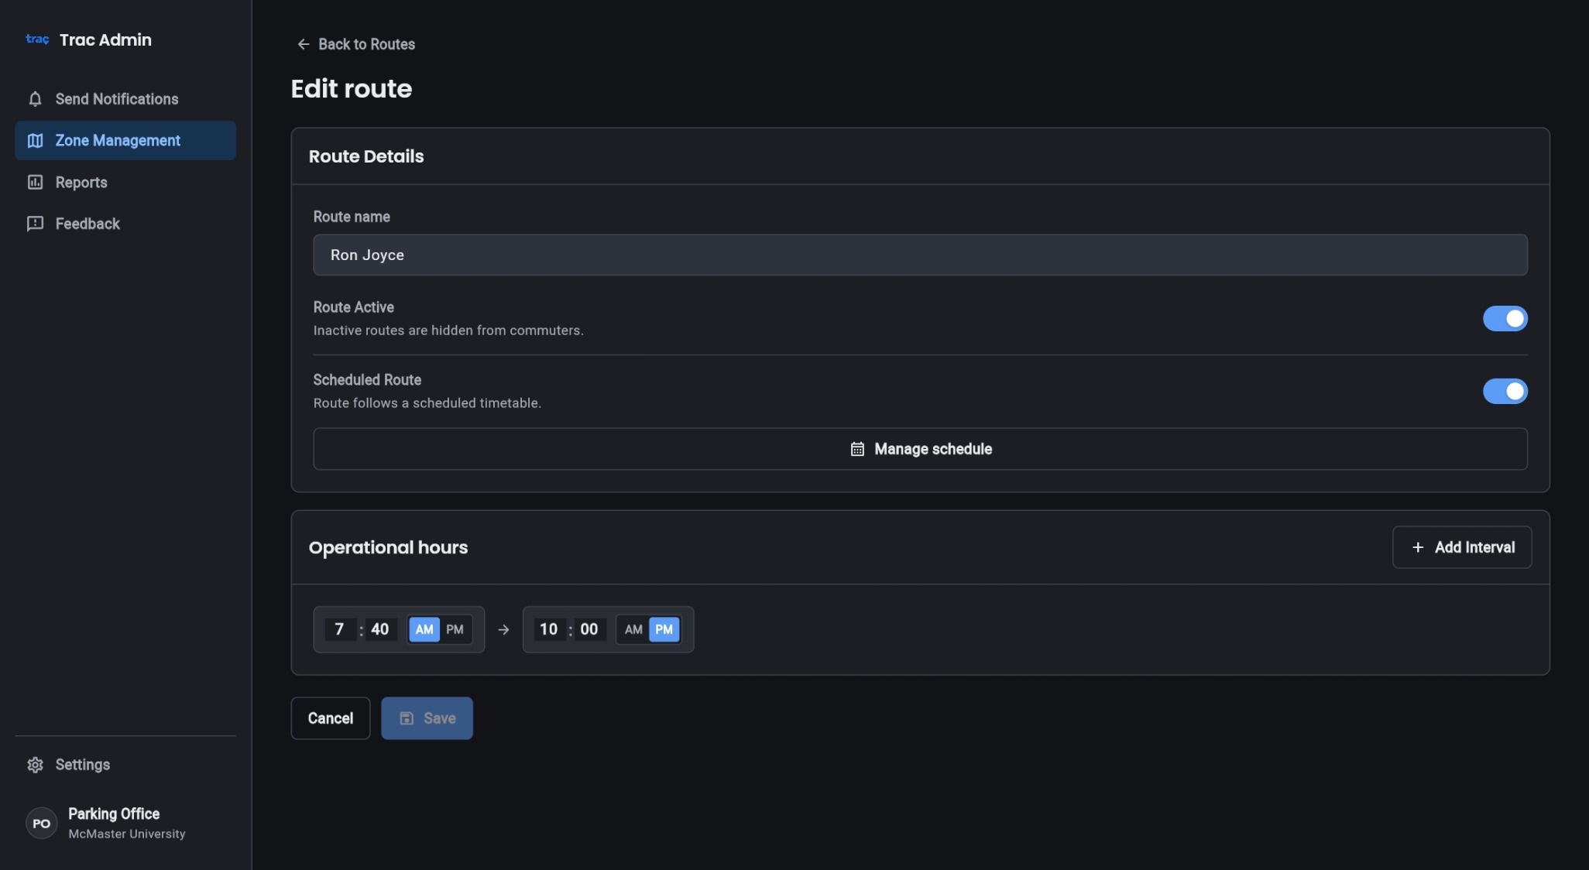
Task: Click the calendar icon in Manage schedule
Action: tap(857, 449)
